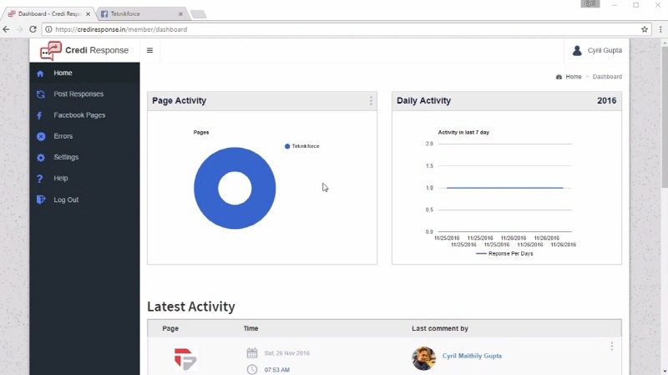668x375 pixels.
Task: Open a new browser tab
Action: pyautogui.click(x=198, y=14)
